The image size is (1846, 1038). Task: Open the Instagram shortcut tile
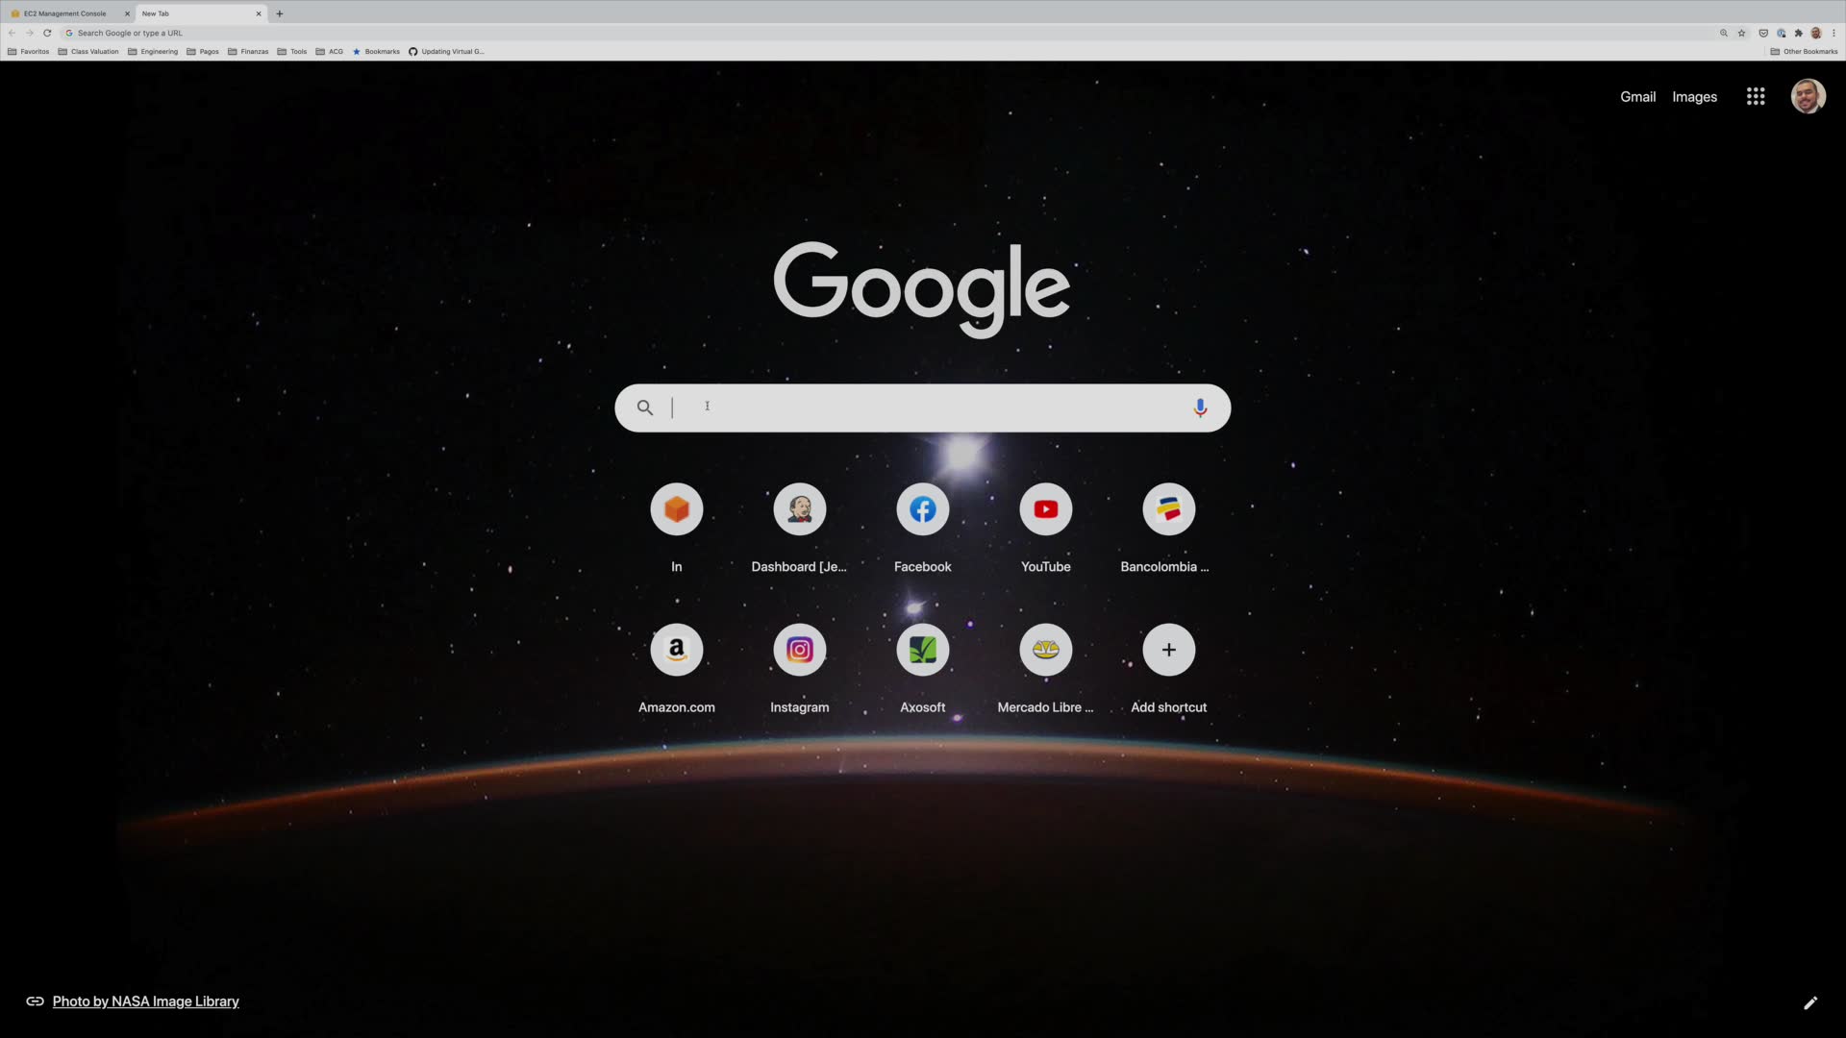click(799, 651)
